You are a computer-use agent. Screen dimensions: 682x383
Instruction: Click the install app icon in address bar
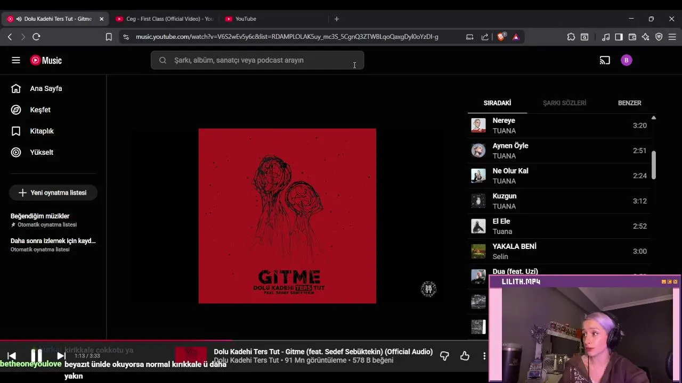[x=469, y=37]
